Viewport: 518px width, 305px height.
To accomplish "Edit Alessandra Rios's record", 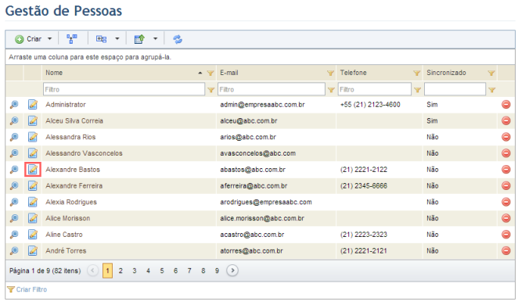I will coord(32,137).
